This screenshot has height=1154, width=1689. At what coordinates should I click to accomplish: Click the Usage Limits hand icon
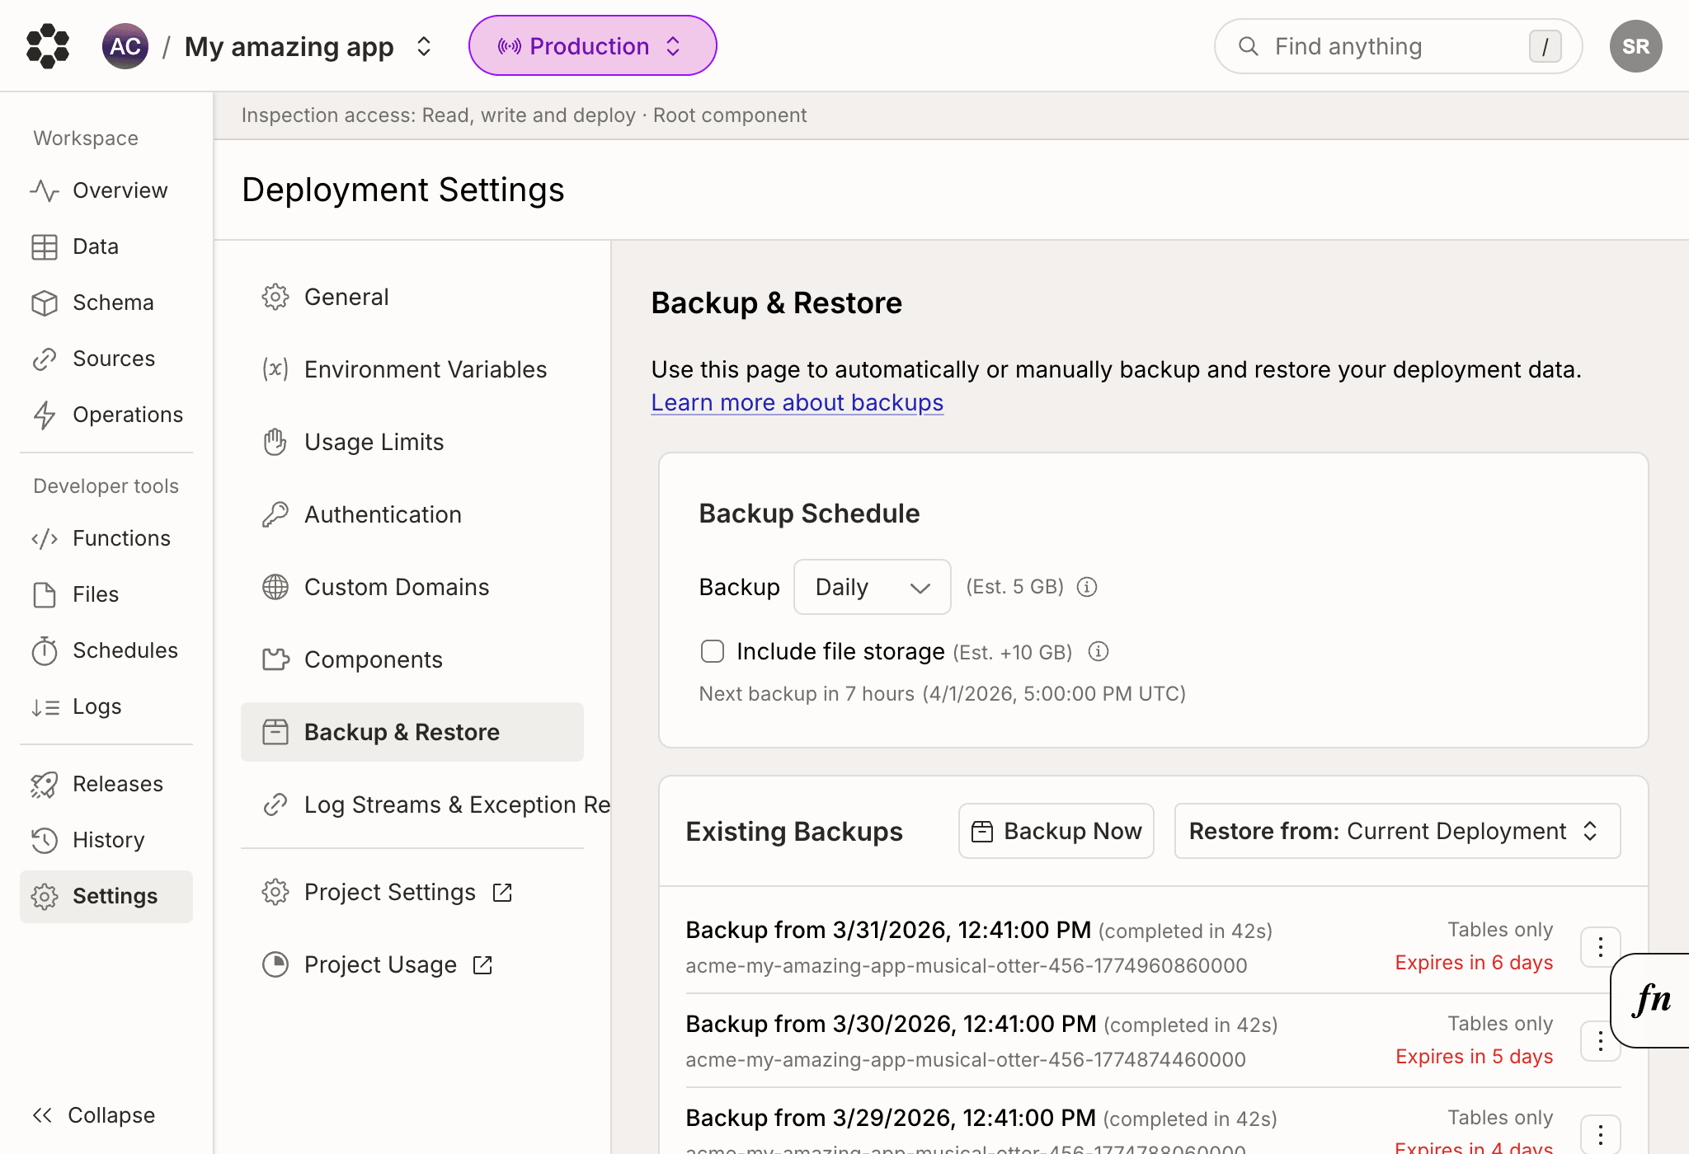pyautogui.click(x=275, y=442)
